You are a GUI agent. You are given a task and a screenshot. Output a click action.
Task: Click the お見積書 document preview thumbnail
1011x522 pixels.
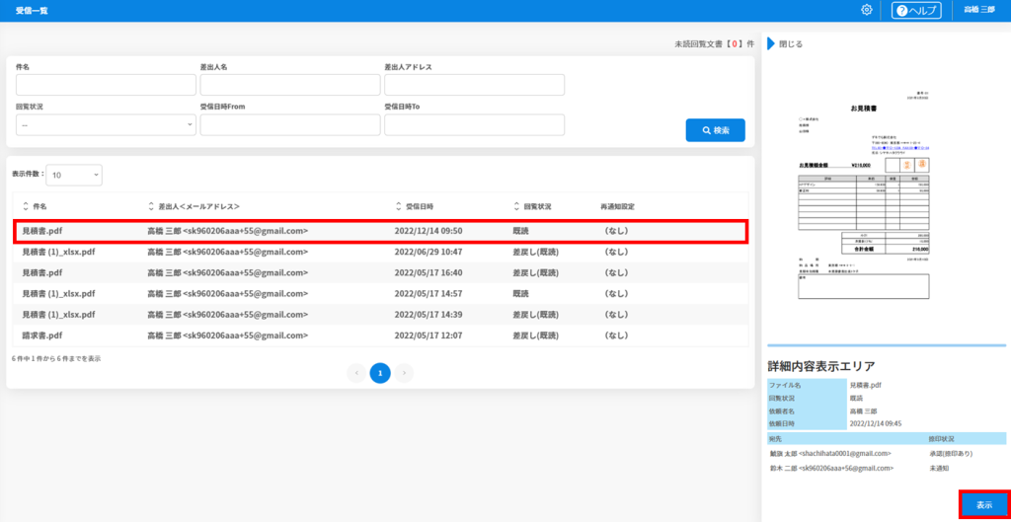tap(864, 197)
